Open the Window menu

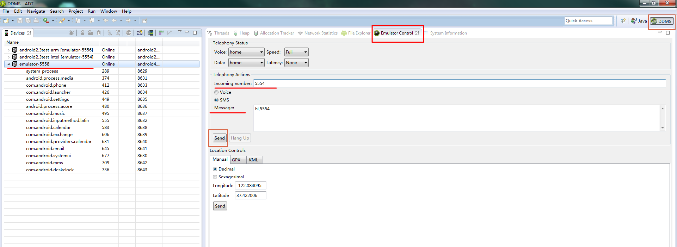109,11
